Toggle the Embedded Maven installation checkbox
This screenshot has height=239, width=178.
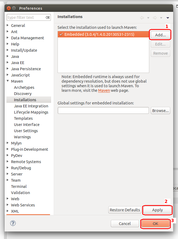[61, 34]
